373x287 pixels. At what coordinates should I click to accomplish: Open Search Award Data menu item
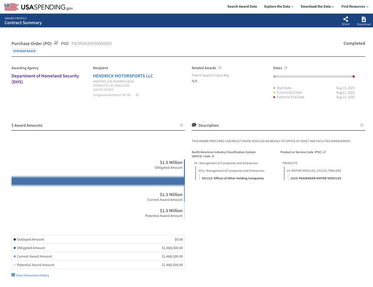(x=242, y=6)
